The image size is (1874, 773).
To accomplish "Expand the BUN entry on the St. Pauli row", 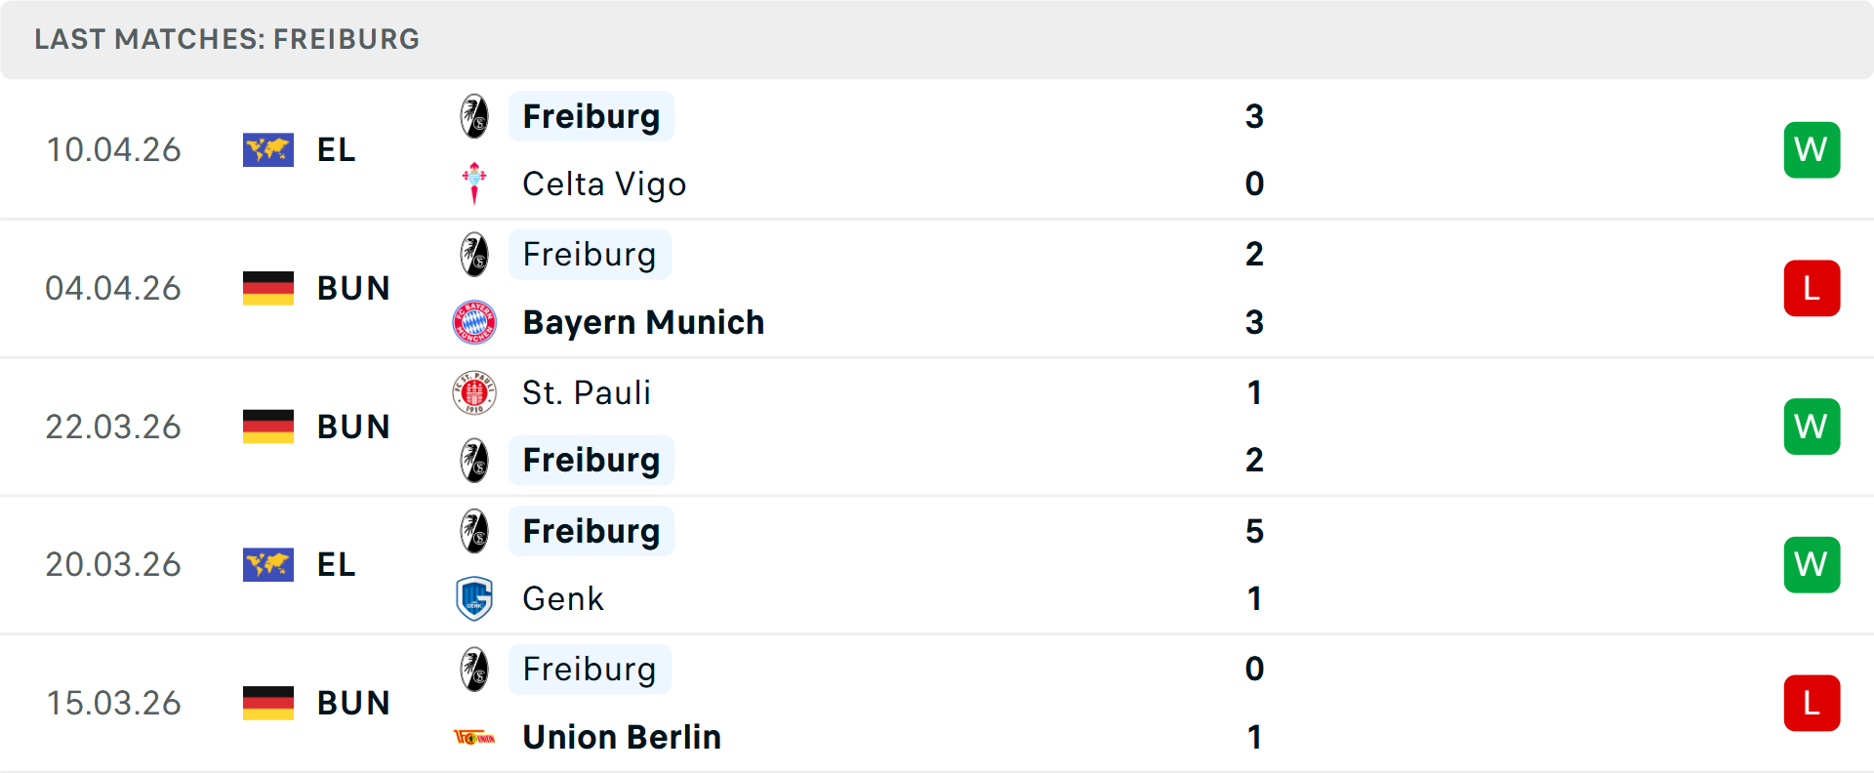I will pyautogui.click(x=353, y=427).
